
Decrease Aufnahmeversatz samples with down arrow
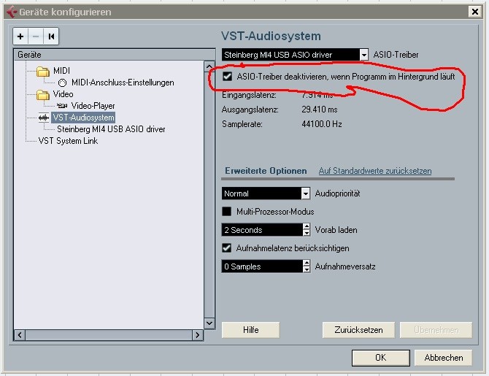(307, 269)
